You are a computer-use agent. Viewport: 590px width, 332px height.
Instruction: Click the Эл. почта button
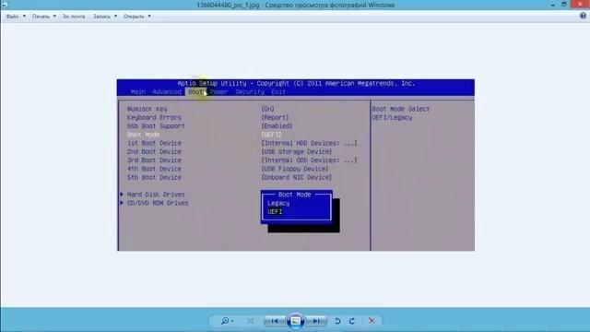tap(74, 17)
